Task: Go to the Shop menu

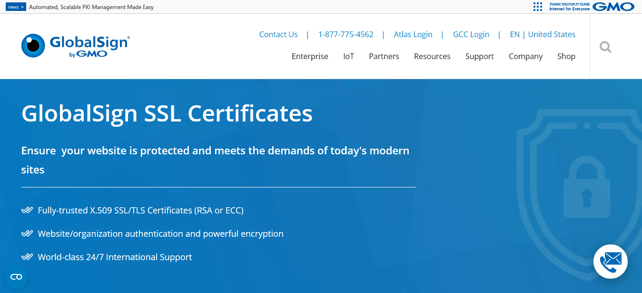Action: click(566, 56)
